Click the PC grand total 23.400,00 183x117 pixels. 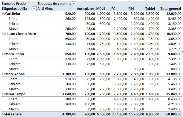point(119,114)
